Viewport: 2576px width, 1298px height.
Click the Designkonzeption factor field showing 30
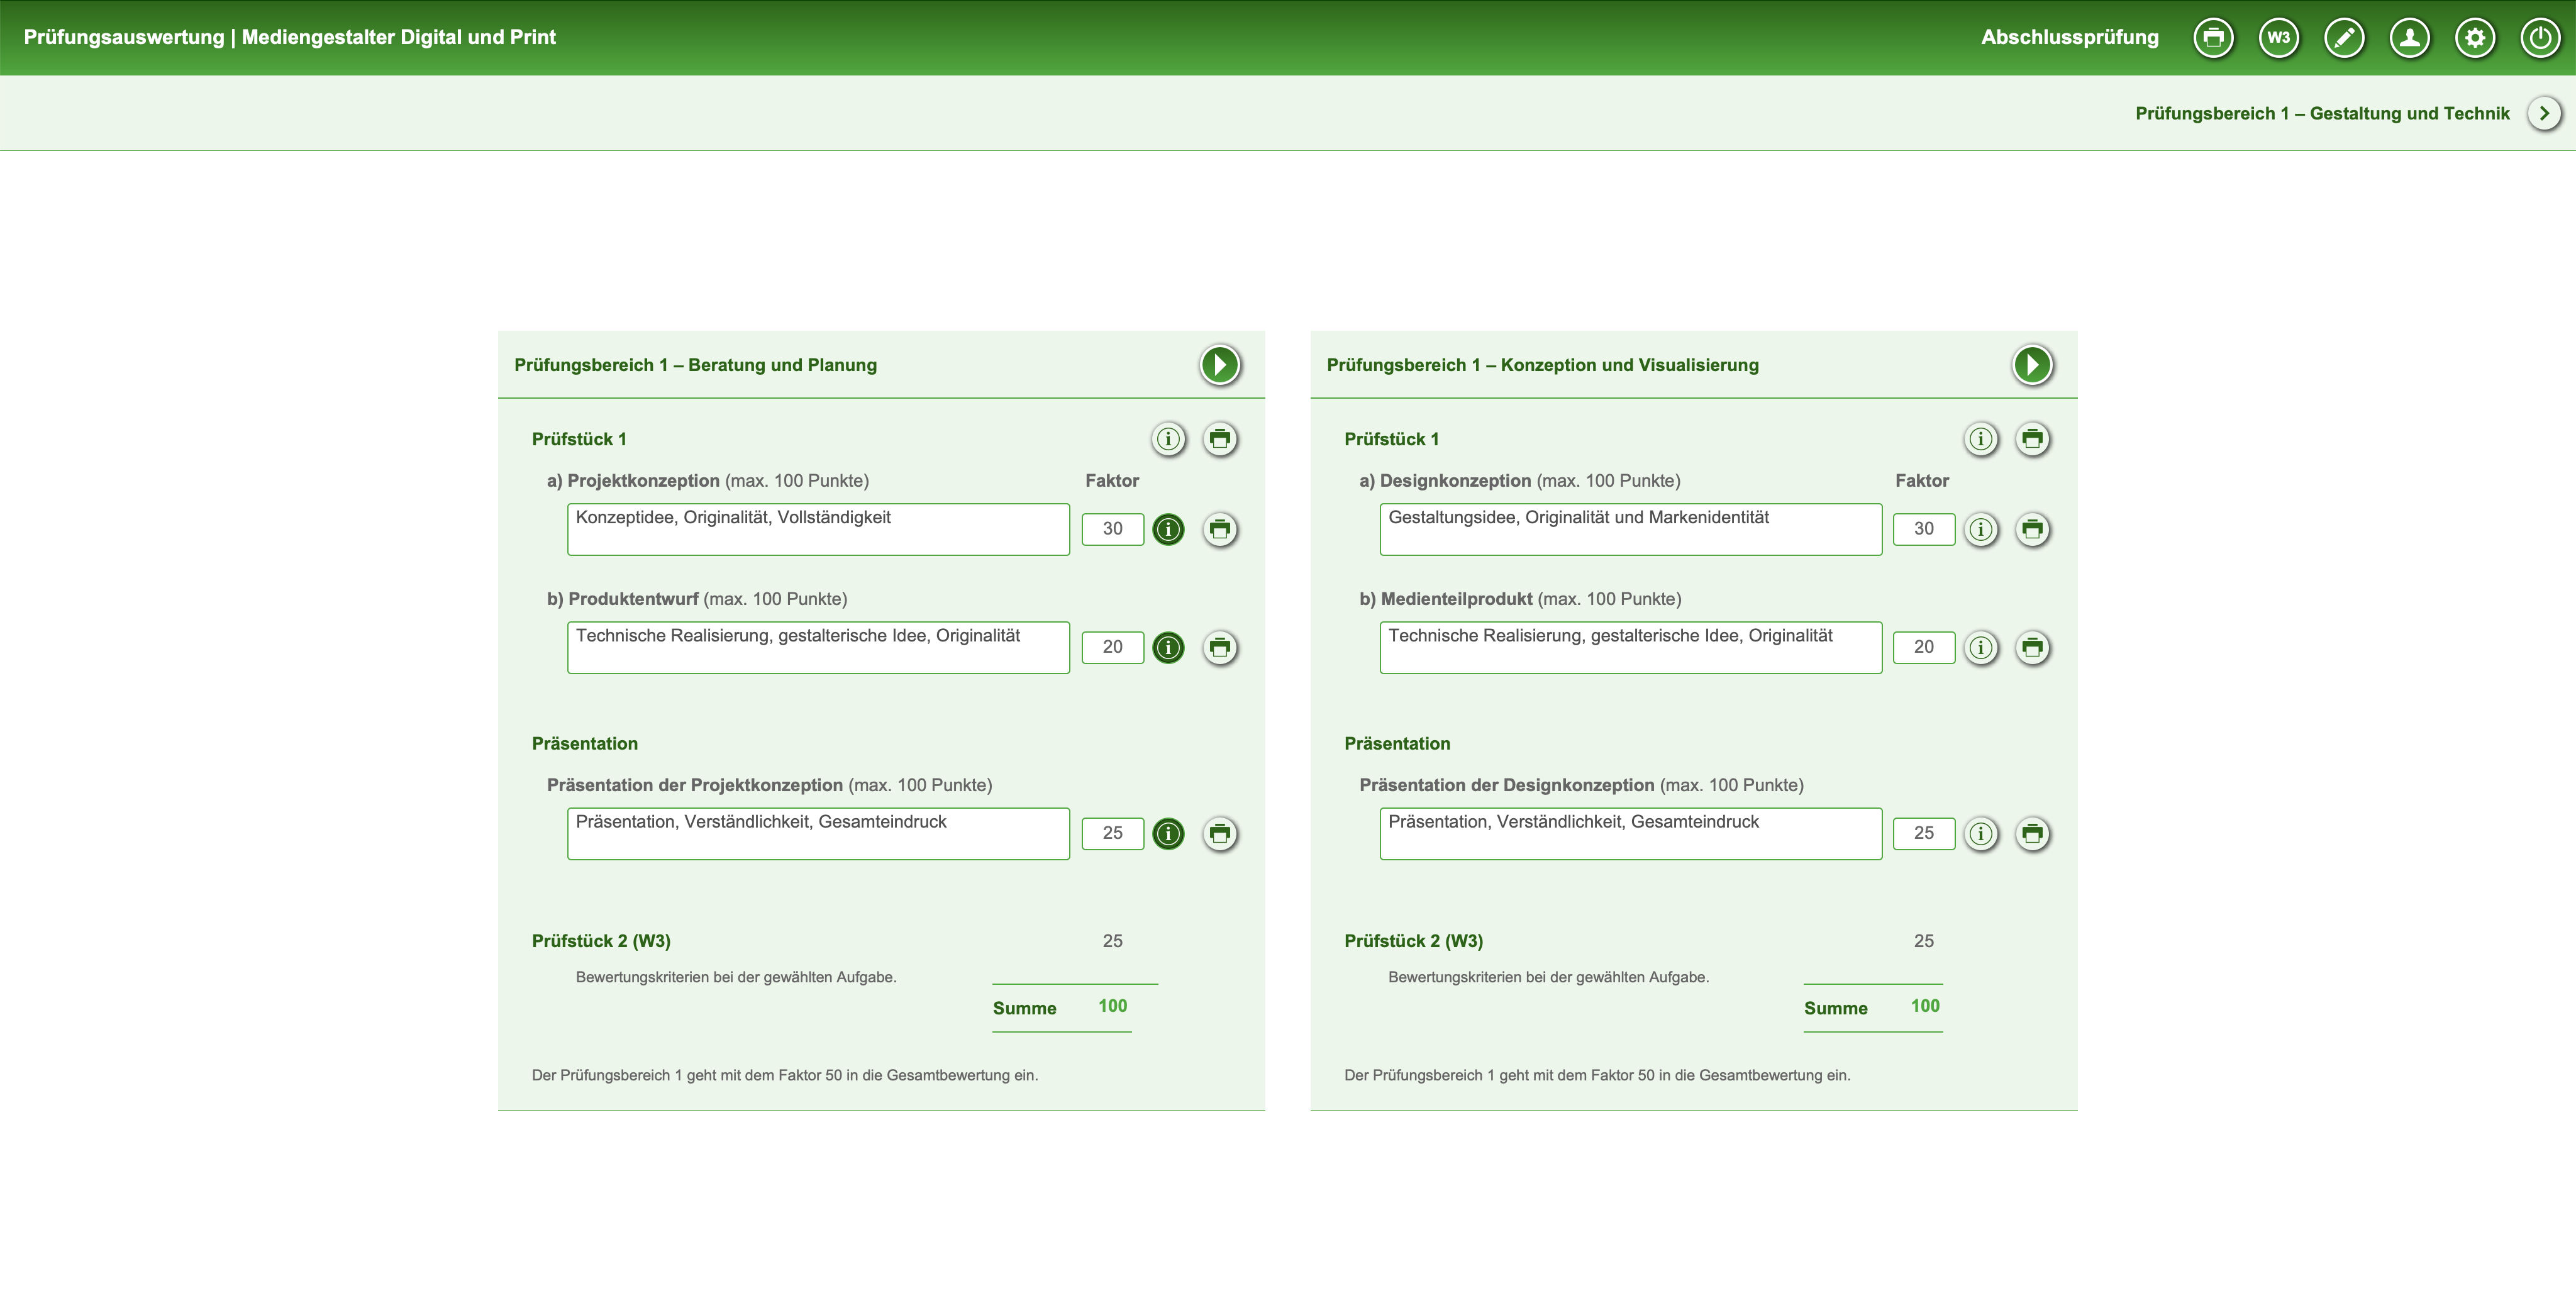click(1924, 529)
